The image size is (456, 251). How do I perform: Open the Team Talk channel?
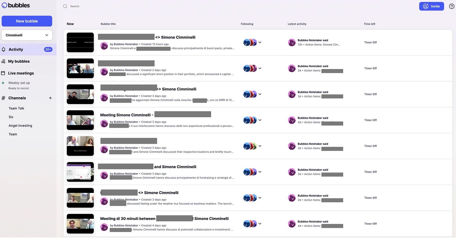(16, 108)
